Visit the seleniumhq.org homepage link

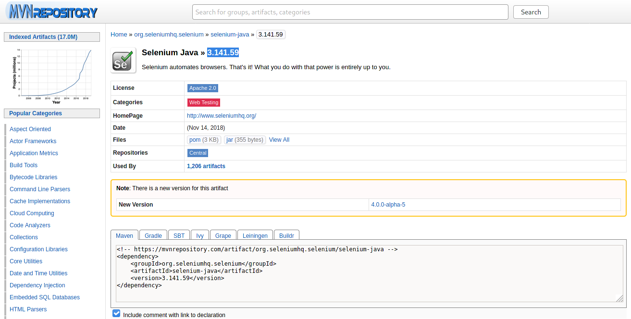click(222, 115)
